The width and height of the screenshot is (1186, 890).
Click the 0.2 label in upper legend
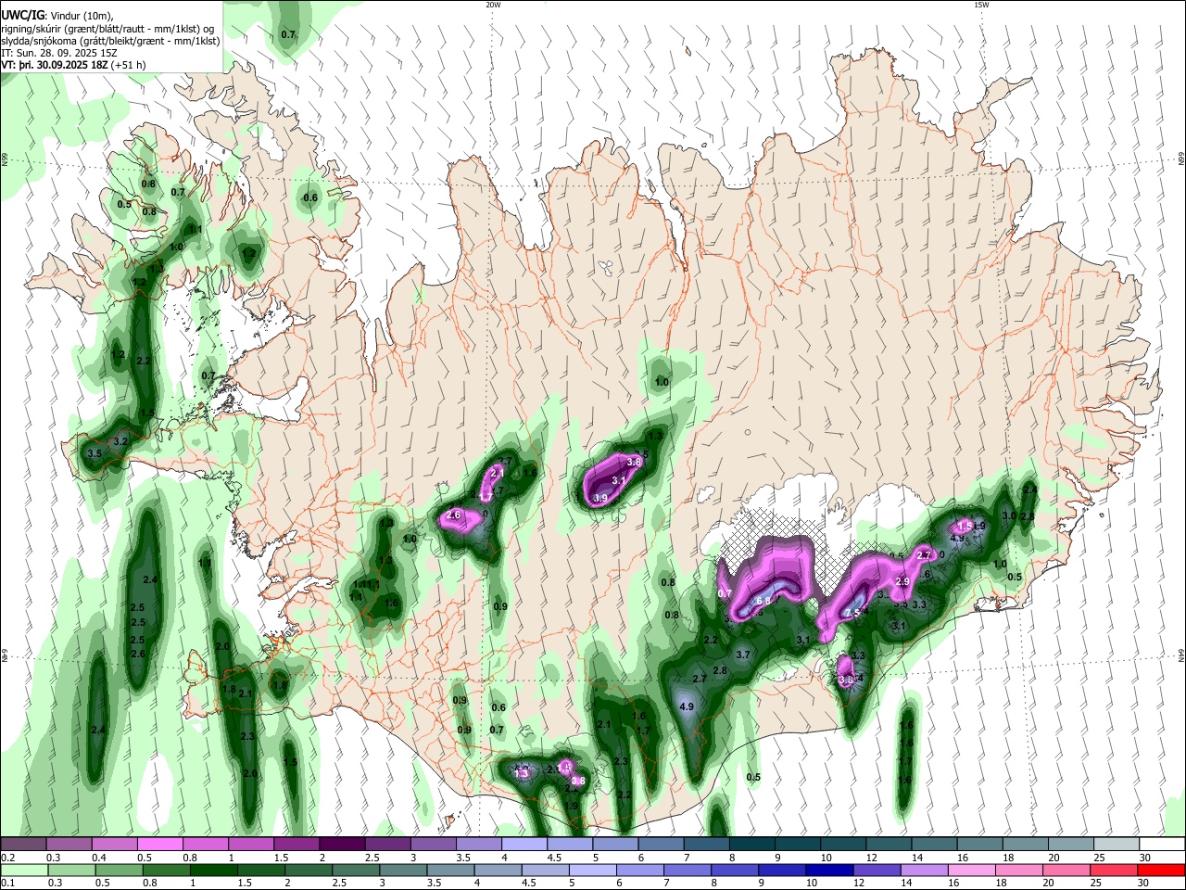coord(8,857)
